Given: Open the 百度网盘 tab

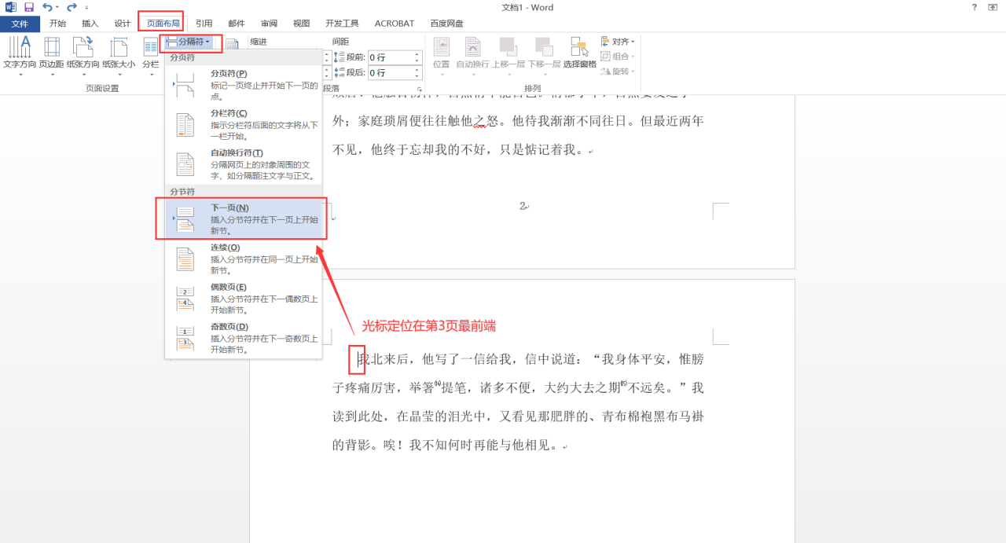Looking at the screenshot, I should (447, 24).
